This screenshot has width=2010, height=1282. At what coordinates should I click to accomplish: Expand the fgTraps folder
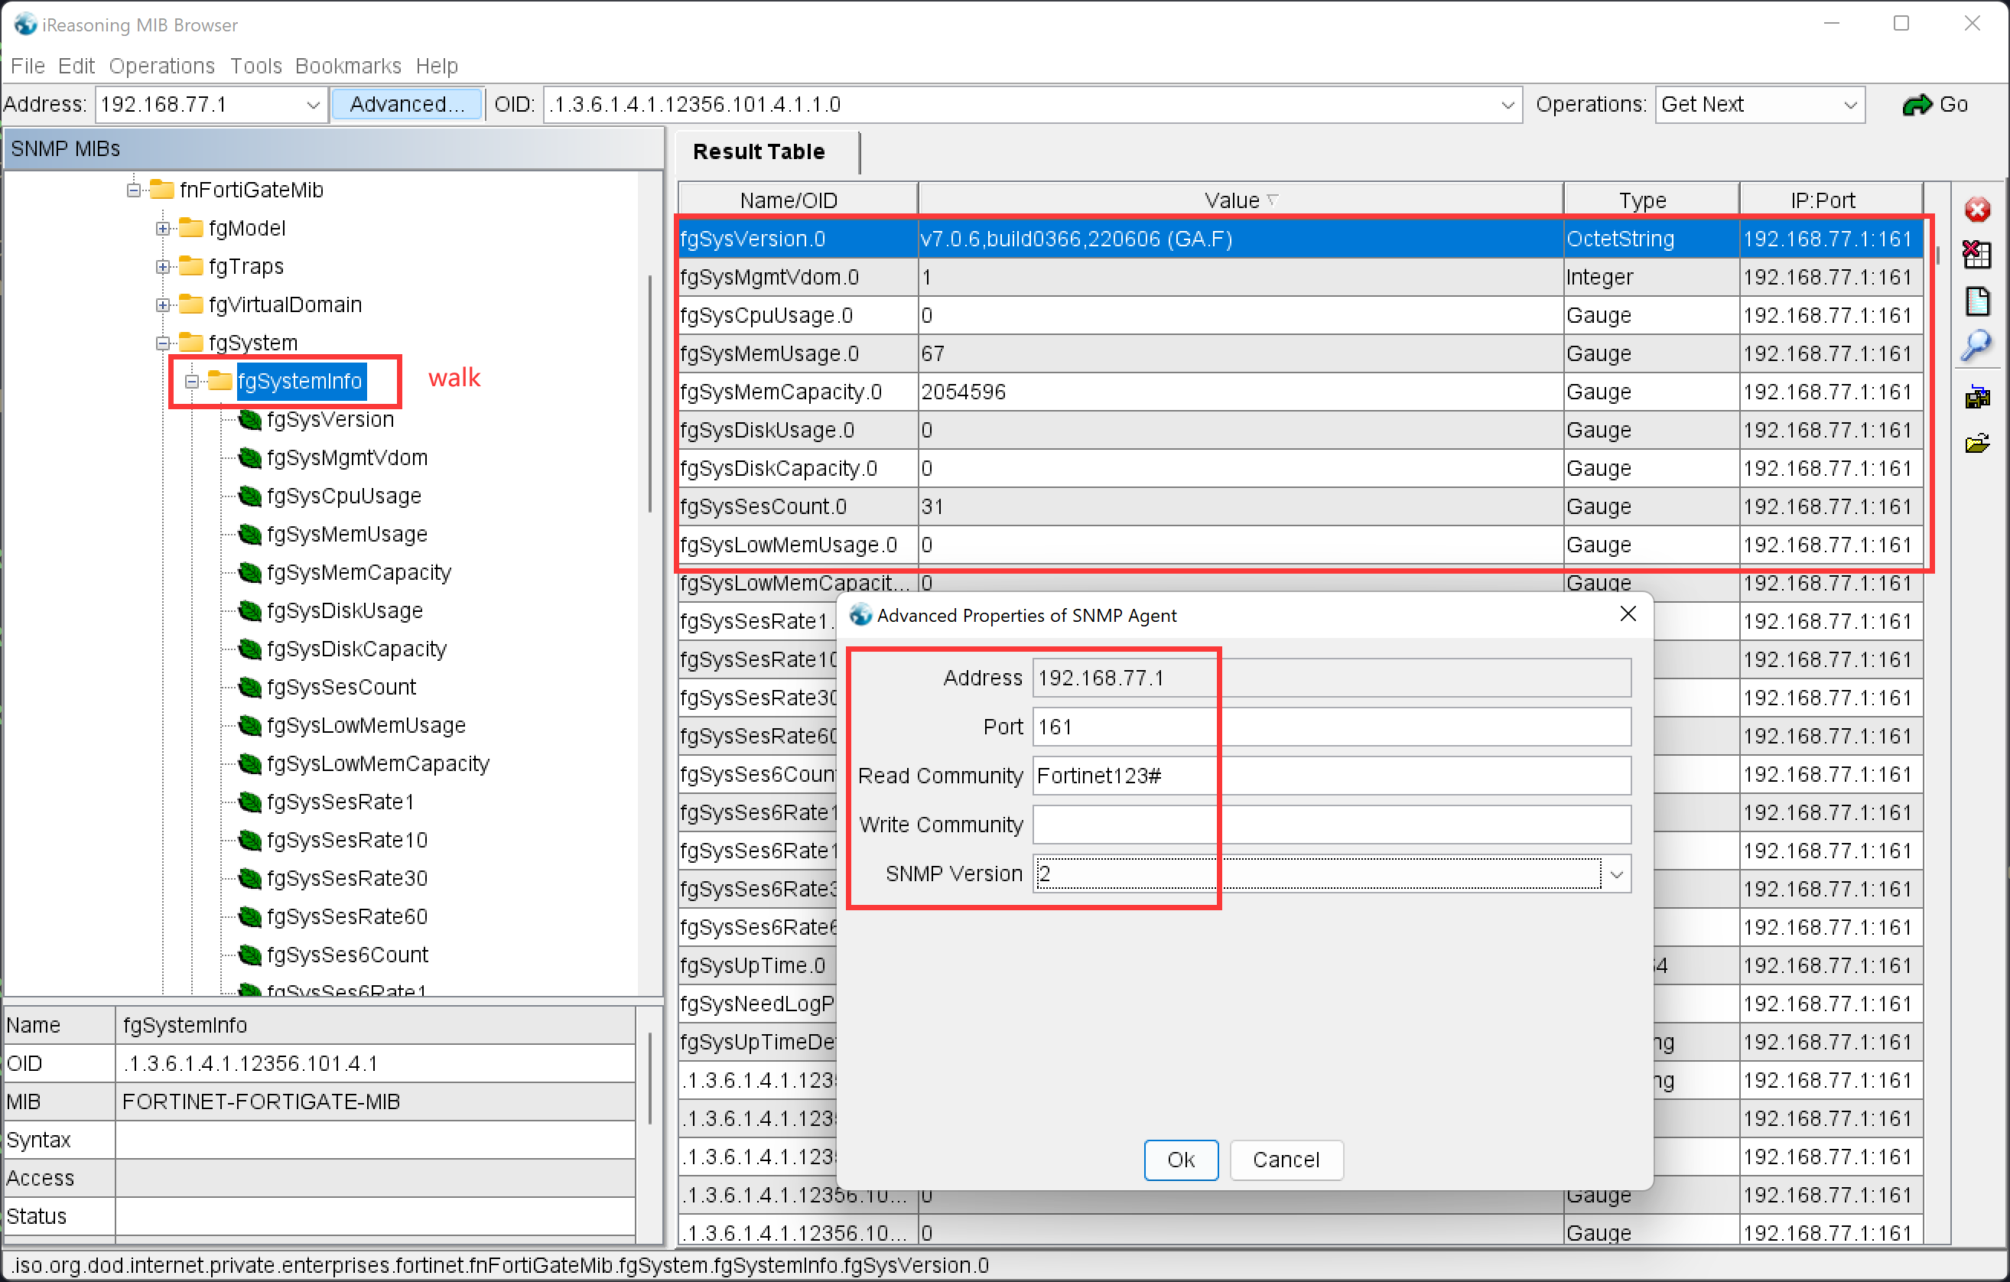coord(163,266)
